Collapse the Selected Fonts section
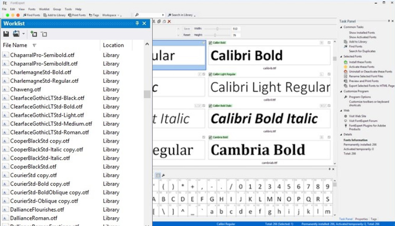The image size is (395, 226). tap(341, 56)
